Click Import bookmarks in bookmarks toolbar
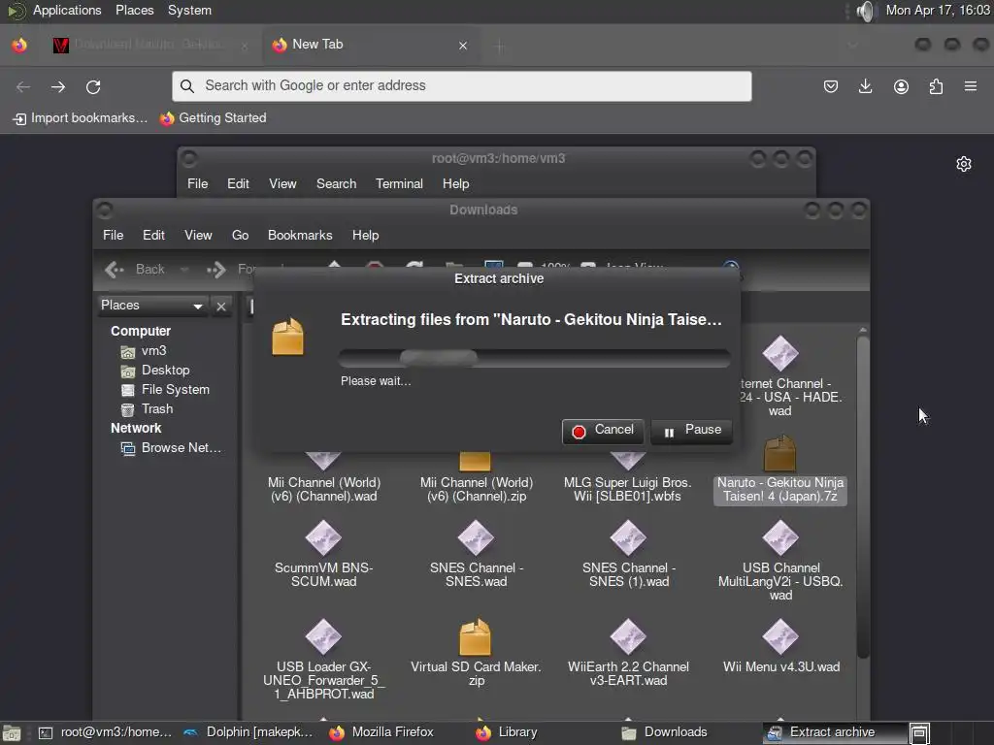This screenshot has height=745, width=994. pos(81,118)
